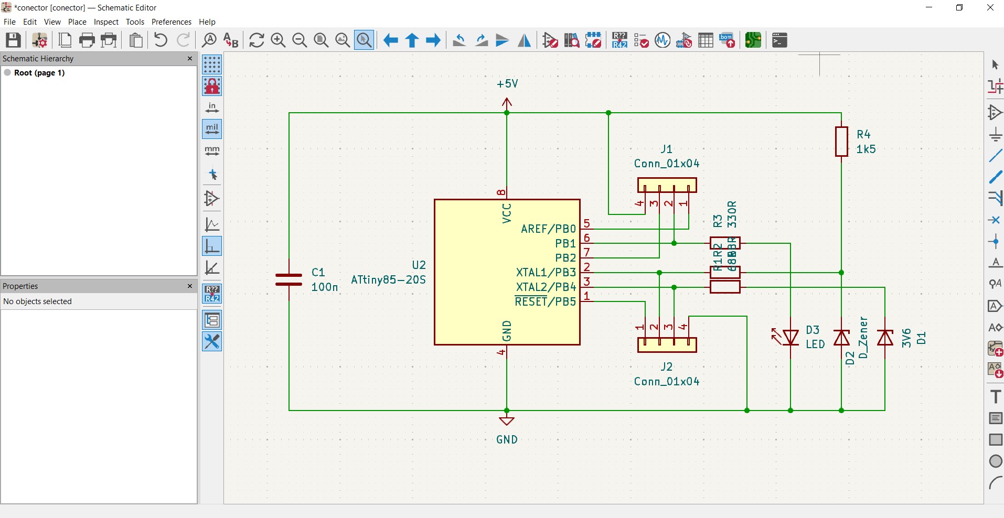Open the Symbol Editor

(x=550, y=40)
